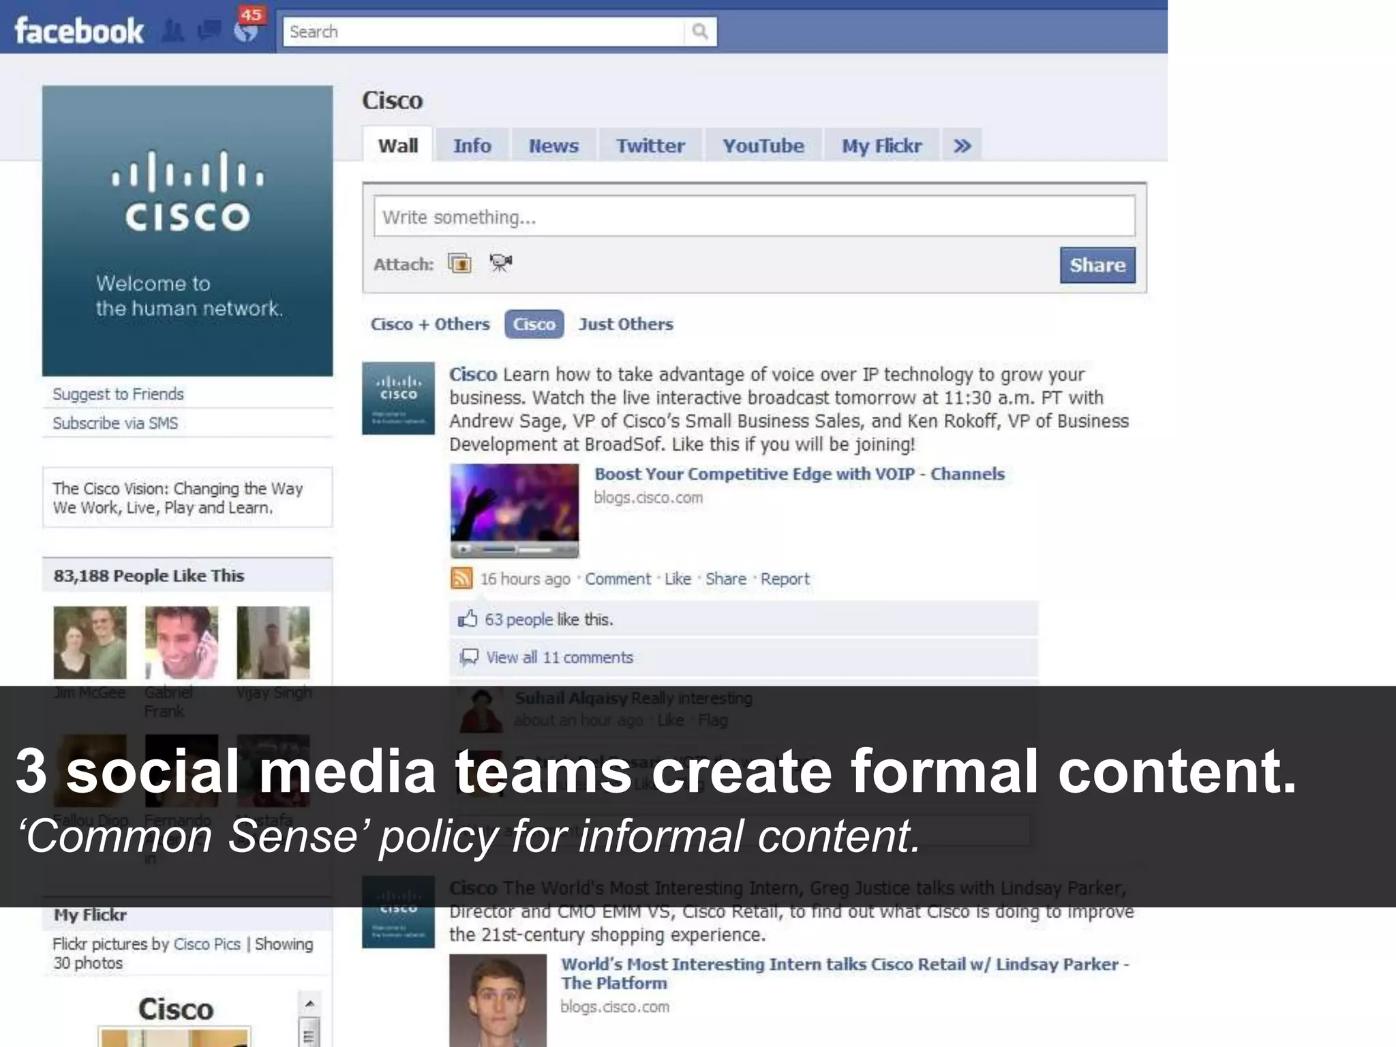Select the Cisco wall filter
The width and height of the screenshot is (1396, 1047).
click(x=534, y=324)
